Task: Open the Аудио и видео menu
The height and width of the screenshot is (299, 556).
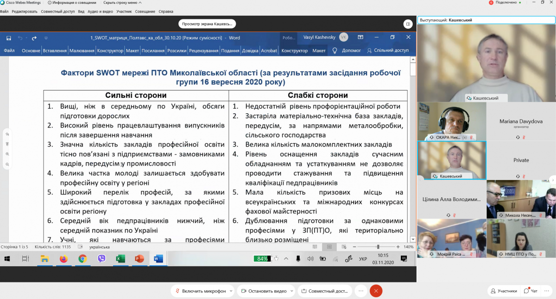Action: pyautogui.click(x=100, y=11)
